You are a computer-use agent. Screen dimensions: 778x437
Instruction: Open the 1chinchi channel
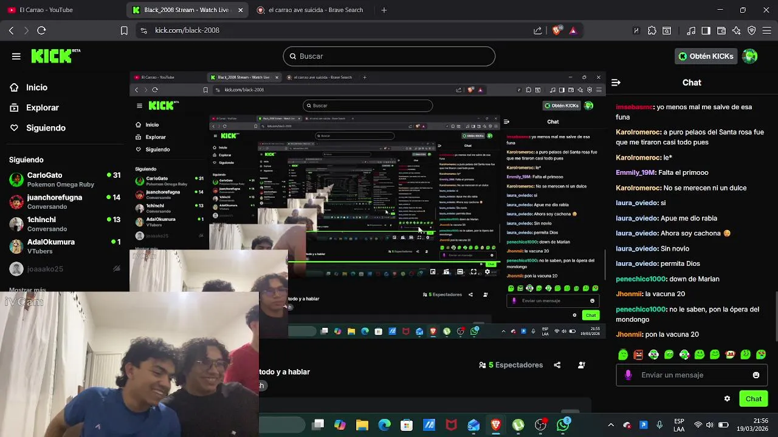[x=64, y=224]
